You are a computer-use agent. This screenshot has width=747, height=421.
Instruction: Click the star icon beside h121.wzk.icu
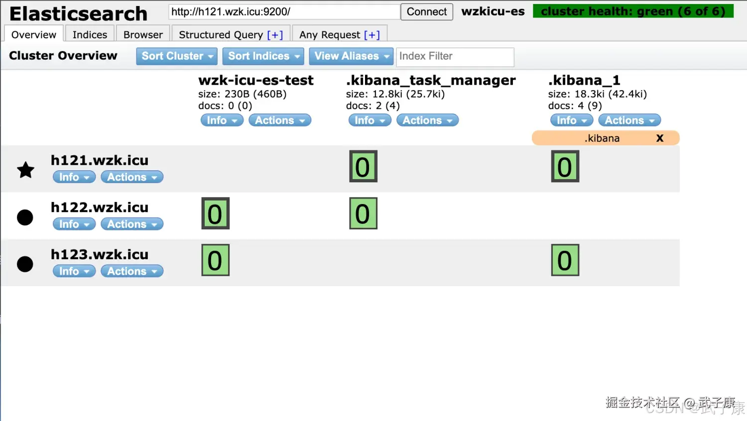[x=25, y=170]
